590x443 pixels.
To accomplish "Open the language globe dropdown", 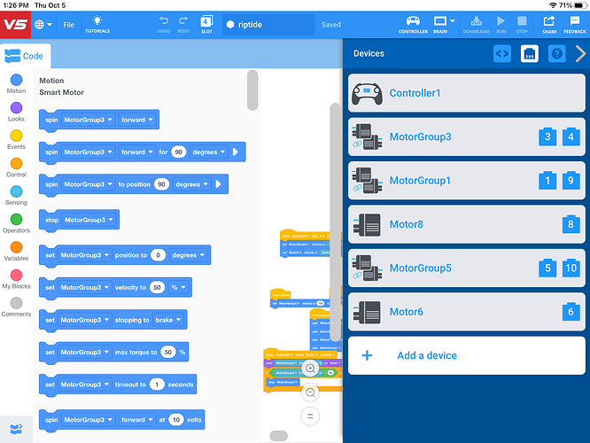I will point(43,25).
